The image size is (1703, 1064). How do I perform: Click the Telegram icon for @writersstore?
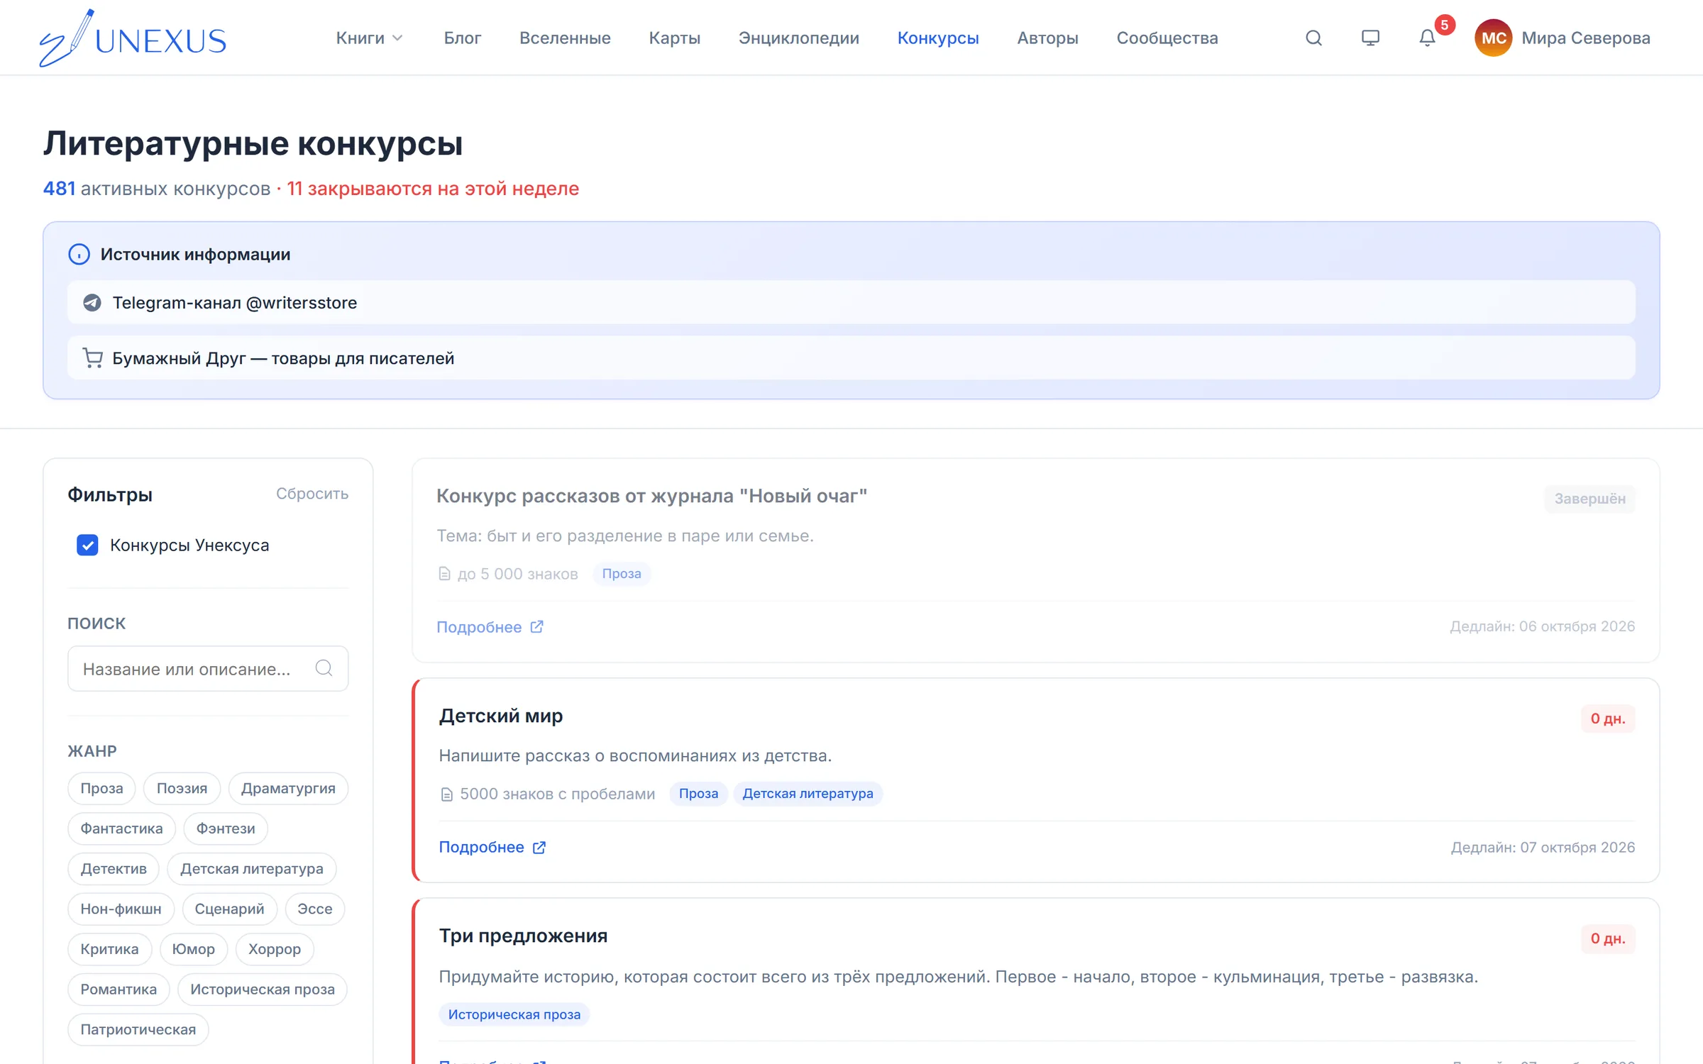(x=92, y=303)
